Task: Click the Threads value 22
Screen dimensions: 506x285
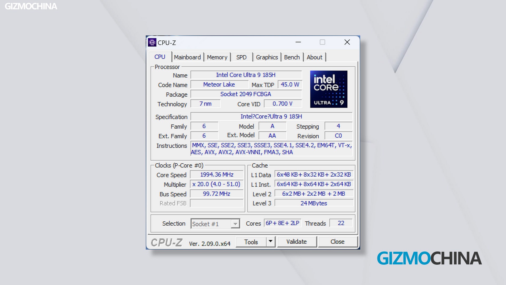Action: coord(341,223)
